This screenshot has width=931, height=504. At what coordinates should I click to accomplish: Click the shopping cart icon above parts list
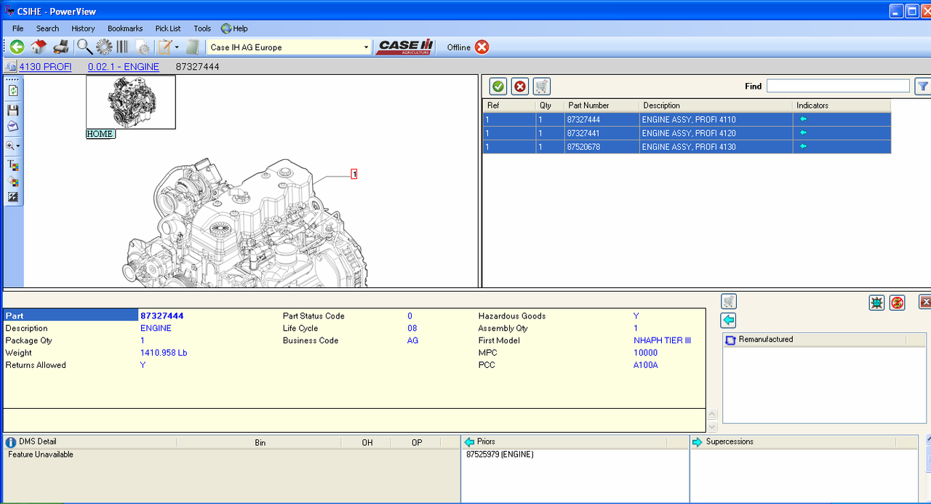[542, 87]
